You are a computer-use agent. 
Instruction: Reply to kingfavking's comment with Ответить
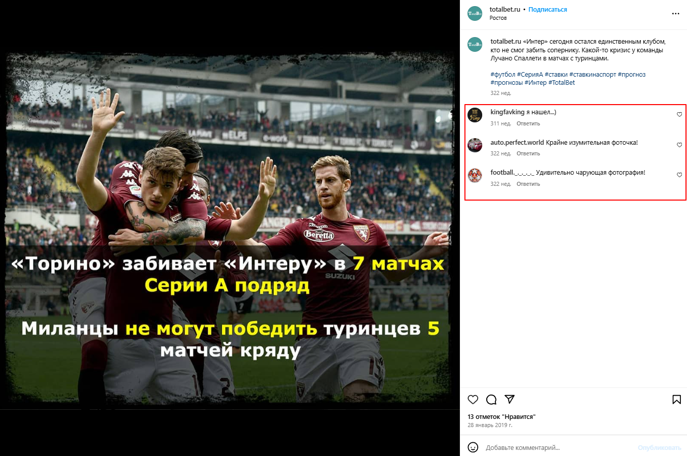click(528, 124)
